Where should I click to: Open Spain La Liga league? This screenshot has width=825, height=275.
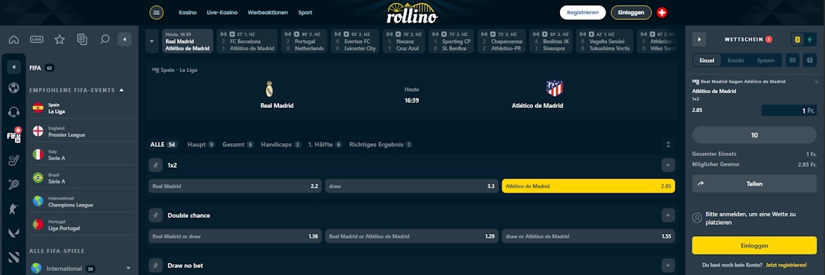coord(82,108)
